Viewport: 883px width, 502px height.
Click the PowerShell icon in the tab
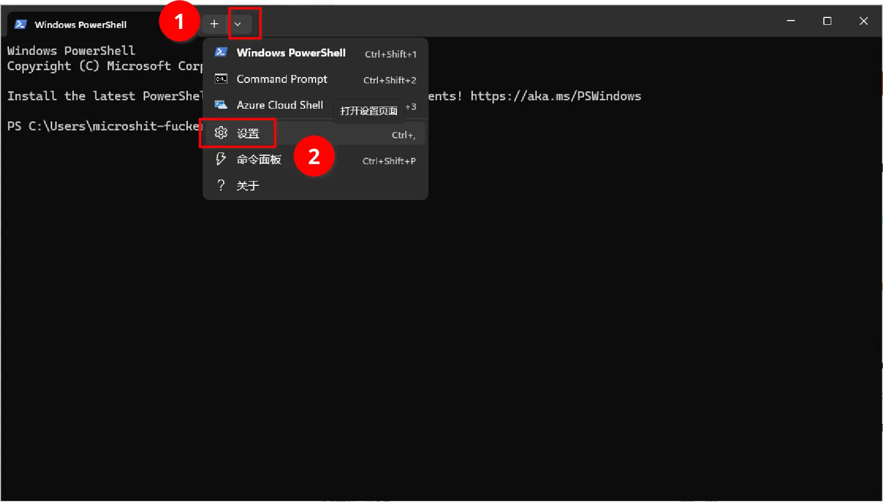click(21, 24)
